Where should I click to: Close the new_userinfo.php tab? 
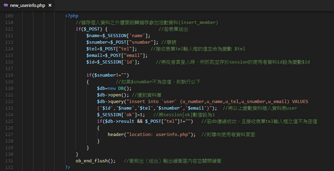50,5
